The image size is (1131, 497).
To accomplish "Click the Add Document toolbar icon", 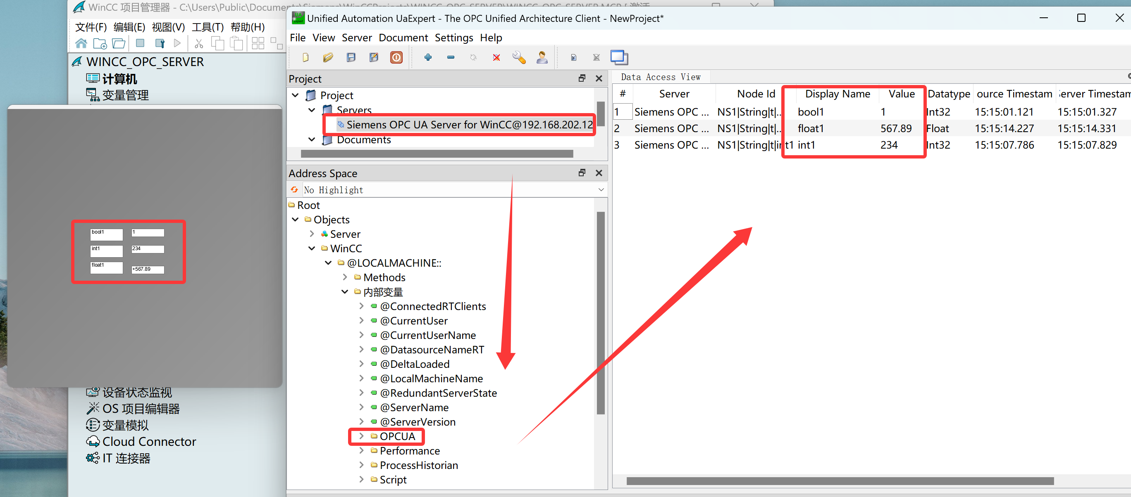I will [x=573, y=57].
